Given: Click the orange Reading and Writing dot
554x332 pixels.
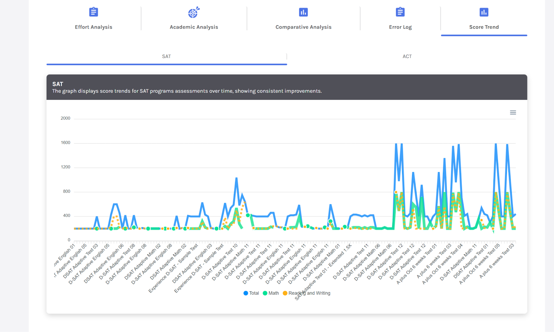Looking at the screenshot, I should pos(285,293).
